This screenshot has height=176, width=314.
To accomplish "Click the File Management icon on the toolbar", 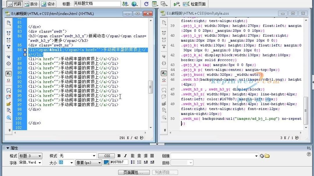I will point(125,3).
